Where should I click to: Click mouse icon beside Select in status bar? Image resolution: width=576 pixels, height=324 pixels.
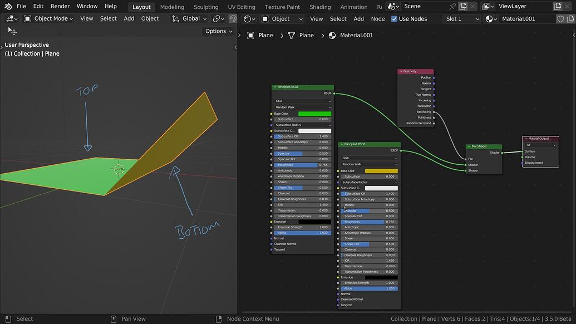coord(8,319)
